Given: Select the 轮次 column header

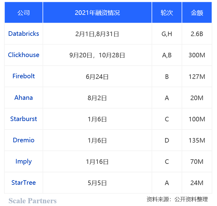Looking at the screenshot, I should click(x=167, y=13).
